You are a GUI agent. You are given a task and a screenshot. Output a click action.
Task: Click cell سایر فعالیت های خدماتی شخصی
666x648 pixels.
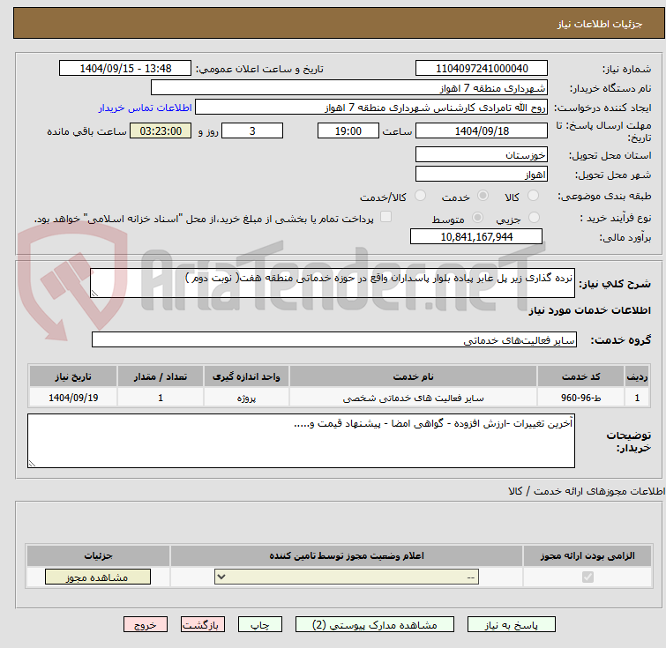(x=414, y=398)
